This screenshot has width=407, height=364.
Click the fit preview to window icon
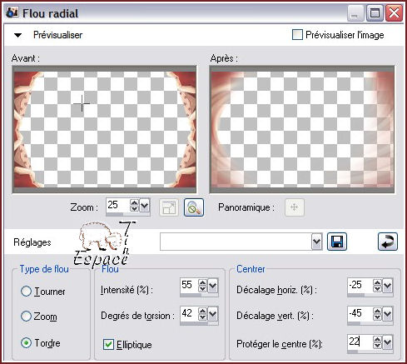169,207
